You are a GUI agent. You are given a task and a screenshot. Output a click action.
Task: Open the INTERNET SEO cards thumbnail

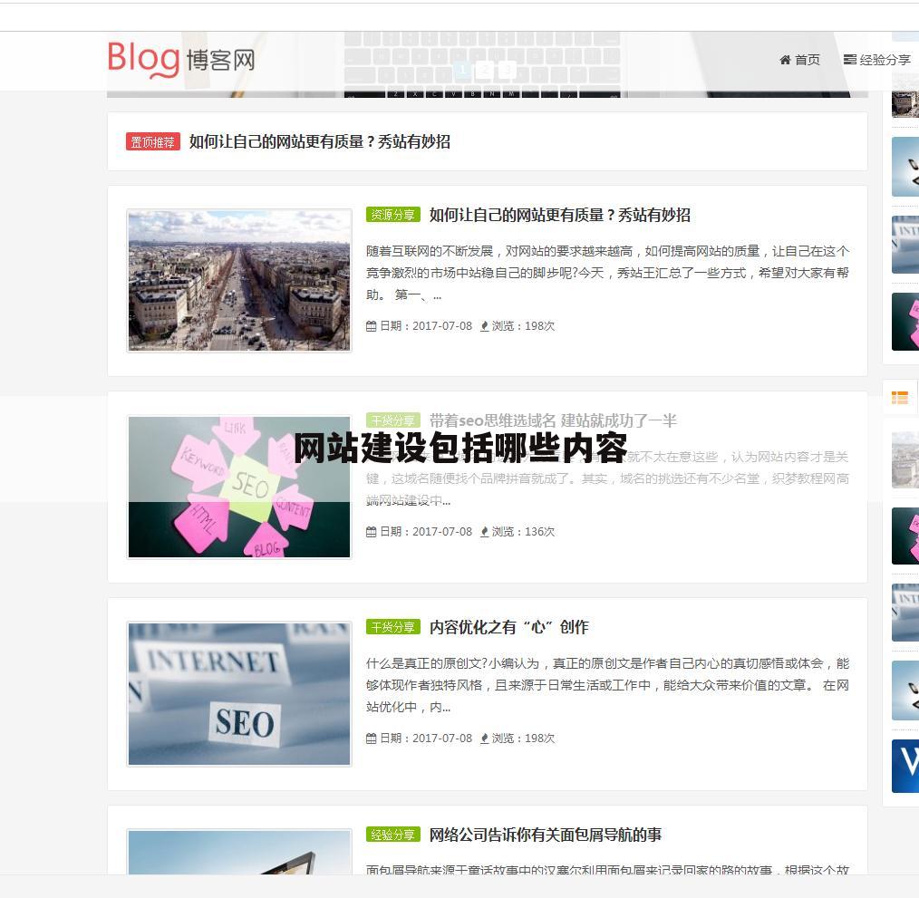(x=239, y=694)
